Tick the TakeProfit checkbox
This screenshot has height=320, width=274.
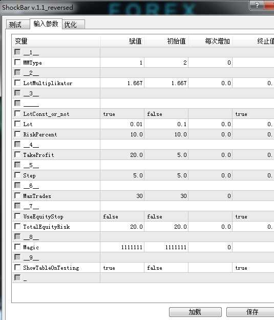pyautogui.click(x=17, y=154)
